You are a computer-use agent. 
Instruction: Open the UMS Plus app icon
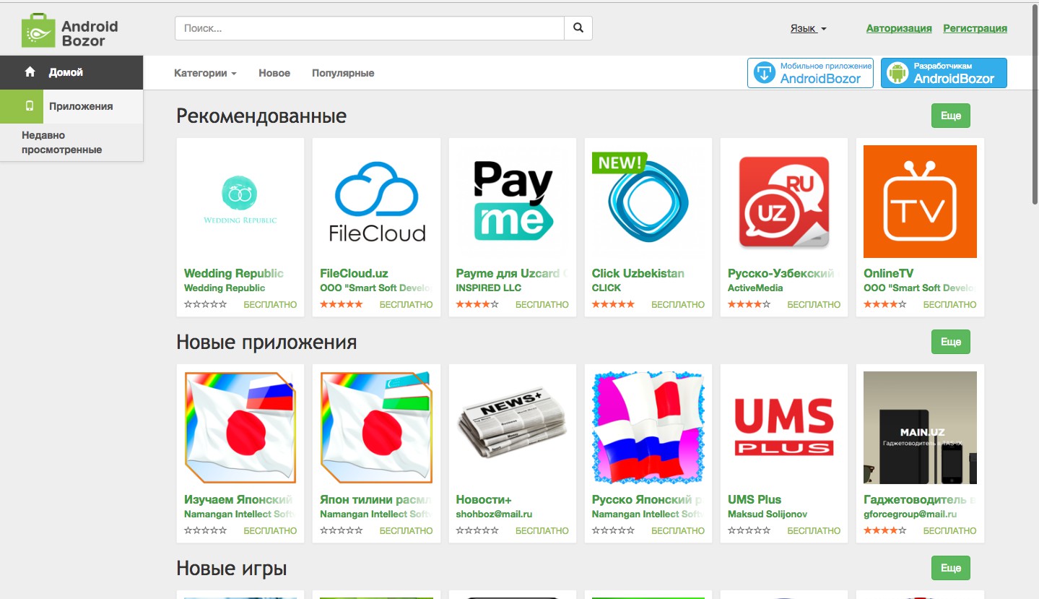click(784, 428)
